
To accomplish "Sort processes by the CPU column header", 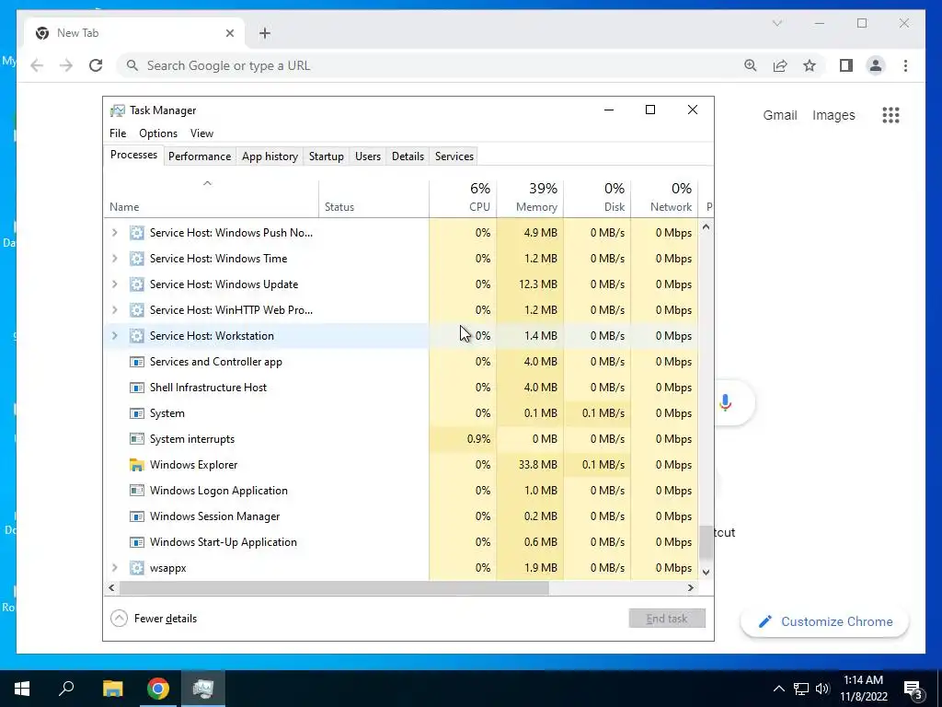I will click(x=463, y=199).
